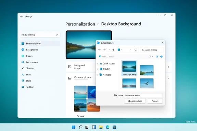The height and width of the screenshot is (131, 197).
Task: Close the Select Picture dialog
Action: (162, 43)
